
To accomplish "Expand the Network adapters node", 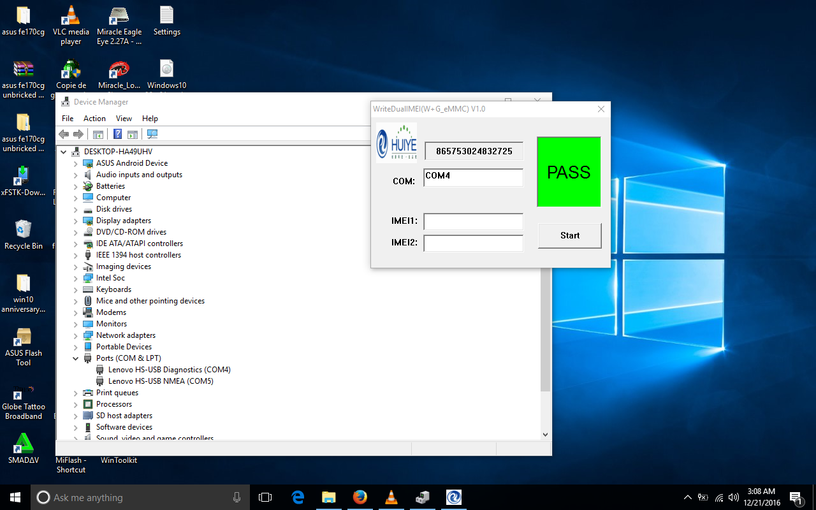I will coord(75,335).
